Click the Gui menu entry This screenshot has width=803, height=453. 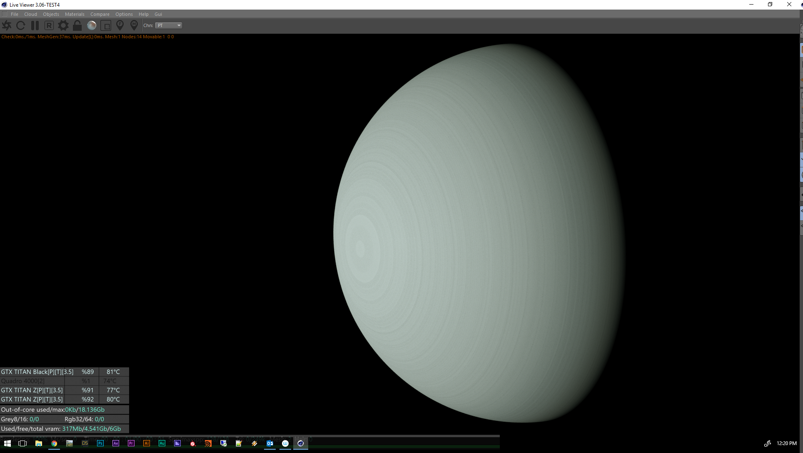[x=158, y=14]
